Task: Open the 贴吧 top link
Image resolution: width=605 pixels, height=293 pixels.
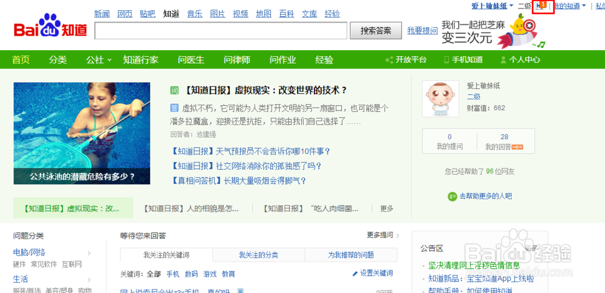Action: click(148, 14)
